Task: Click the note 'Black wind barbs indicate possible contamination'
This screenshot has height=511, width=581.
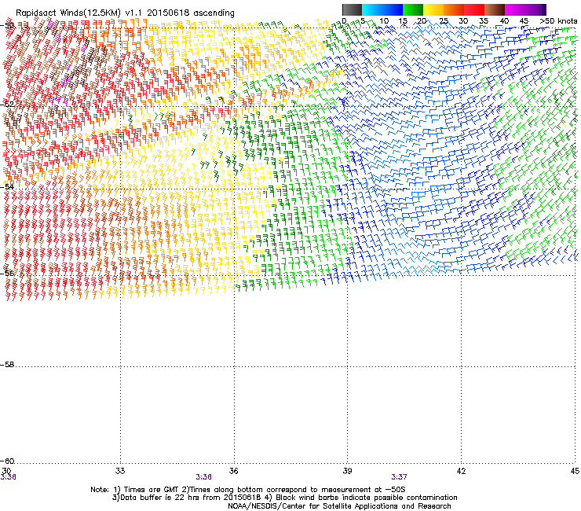Action: coord(366,498)
